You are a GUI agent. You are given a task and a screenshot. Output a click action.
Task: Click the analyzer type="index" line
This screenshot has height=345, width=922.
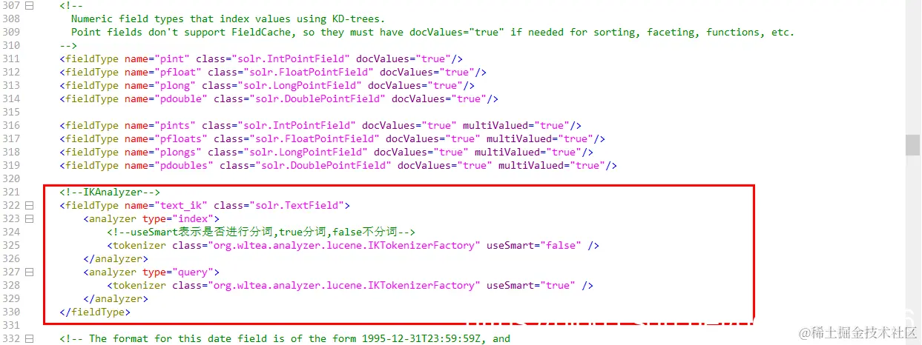151,218
